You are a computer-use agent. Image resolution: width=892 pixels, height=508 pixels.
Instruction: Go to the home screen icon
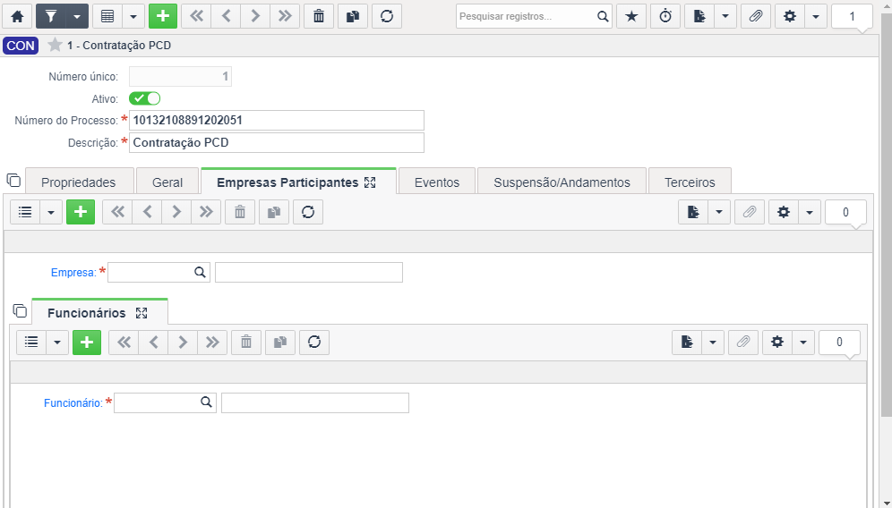18,16
